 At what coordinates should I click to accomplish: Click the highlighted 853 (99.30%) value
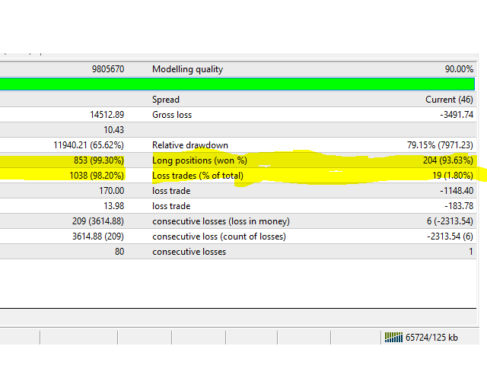pyautogui.click(x=99, y=160)
